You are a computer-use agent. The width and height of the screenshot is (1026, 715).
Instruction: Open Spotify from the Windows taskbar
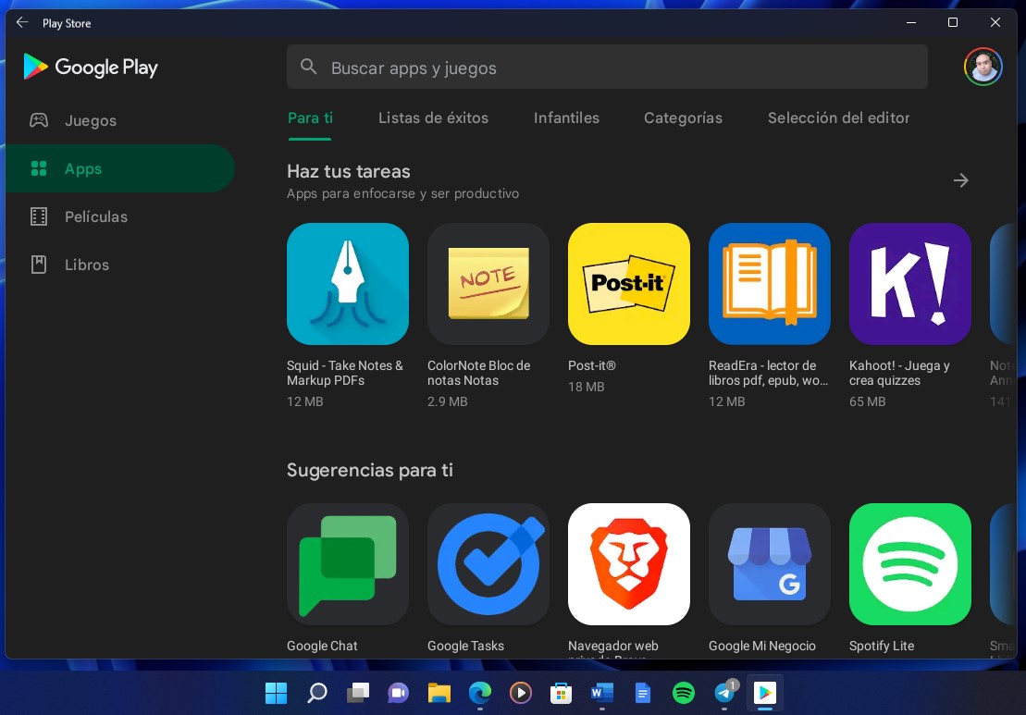point(683,693)
